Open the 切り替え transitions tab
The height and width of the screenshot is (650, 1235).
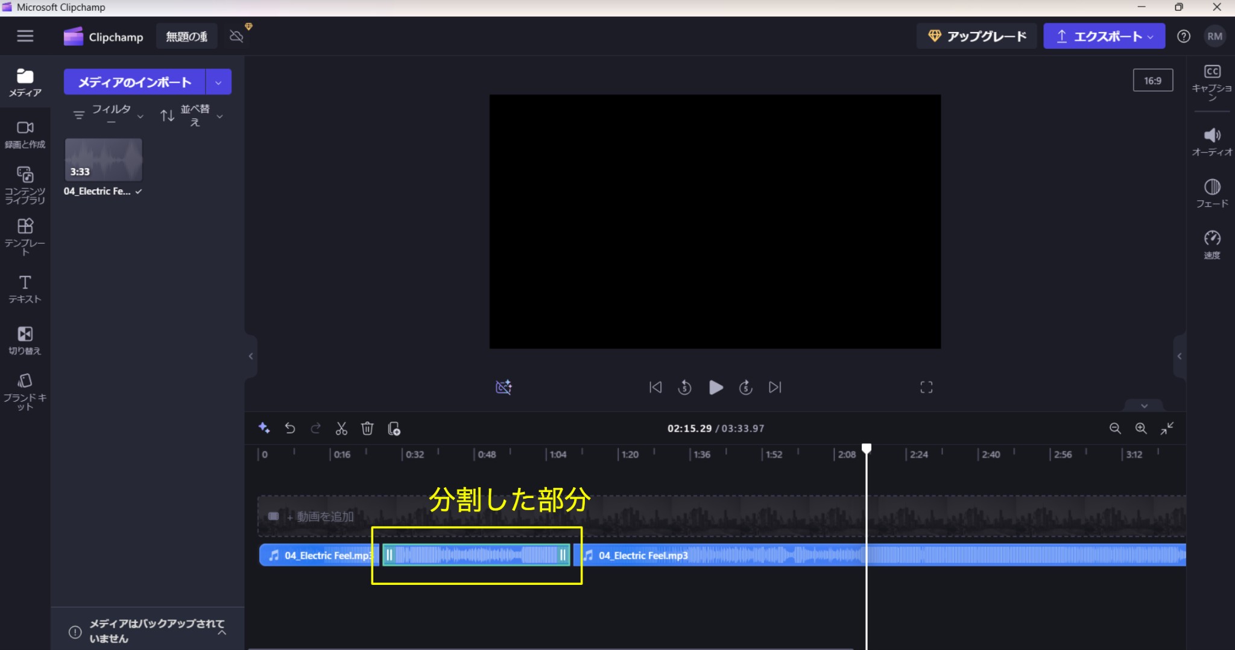tap(25, 341)
